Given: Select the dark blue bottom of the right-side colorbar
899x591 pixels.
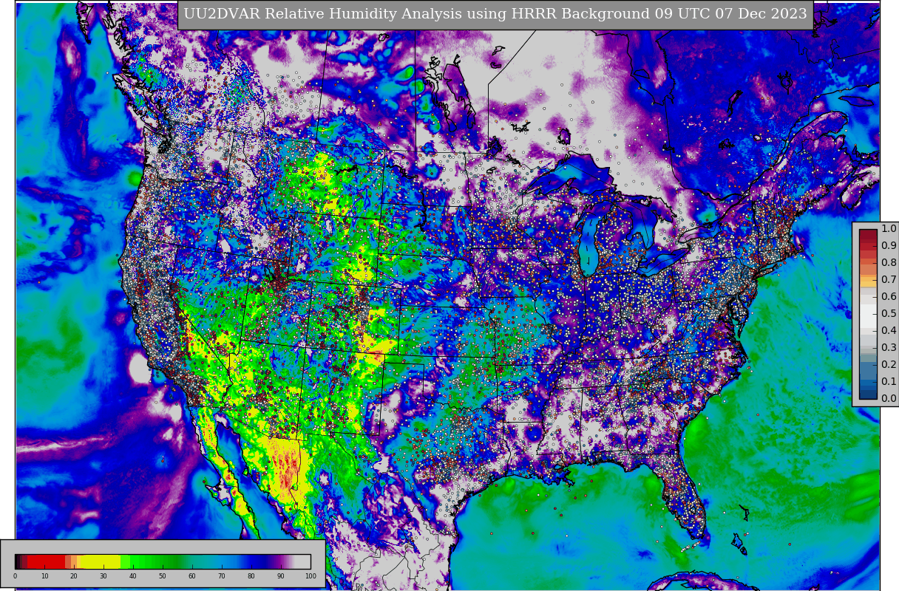Looking at the screenshot, I should pos(868,394).
